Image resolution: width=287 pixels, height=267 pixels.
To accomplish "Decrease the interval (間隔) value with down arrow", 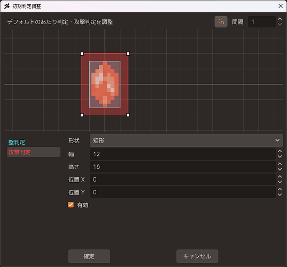I will 280,25.
